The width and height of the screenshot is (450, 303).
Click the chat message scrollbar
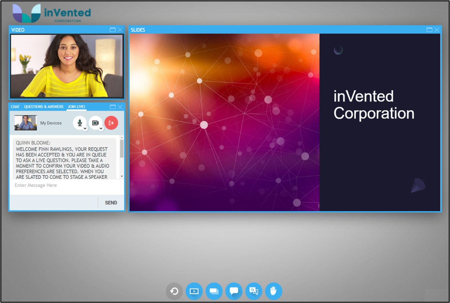[122, 149]
